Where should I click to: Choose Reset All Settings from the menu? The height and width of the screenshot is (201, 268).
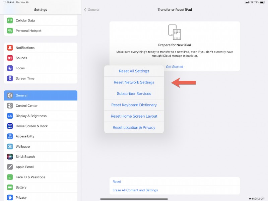[134, 71]
